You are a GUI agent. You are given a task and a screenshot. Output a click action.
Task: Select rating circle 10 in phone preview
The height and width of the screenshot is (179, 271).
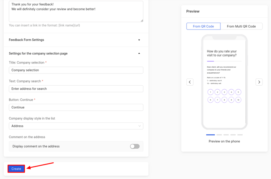[238, 100]
